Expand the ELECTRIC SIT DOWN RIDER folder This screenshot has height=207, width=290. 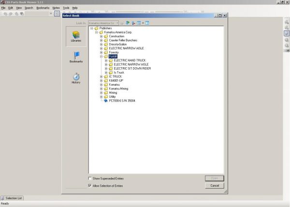106,69
